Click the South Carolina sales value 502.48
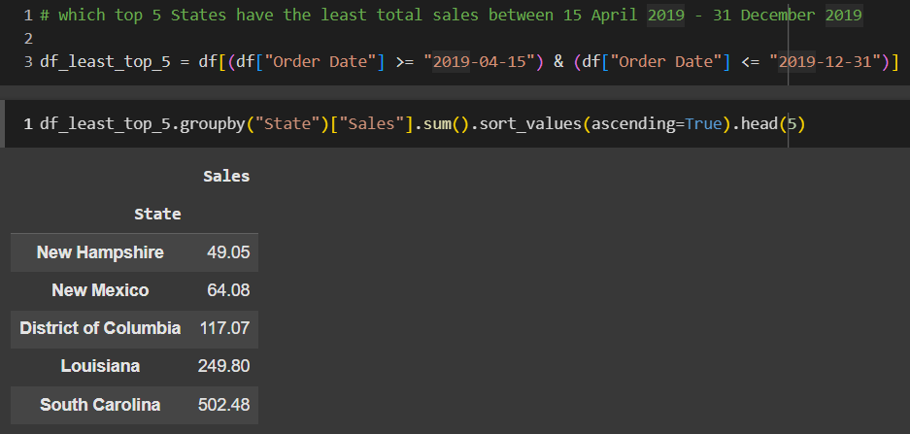Viewport: 910px width, 434px height. coord(223,405)
